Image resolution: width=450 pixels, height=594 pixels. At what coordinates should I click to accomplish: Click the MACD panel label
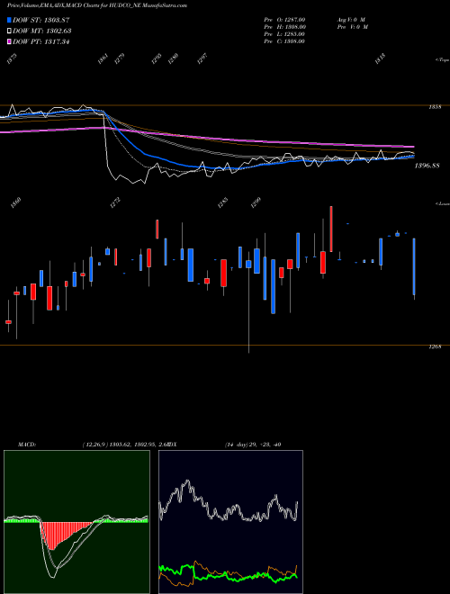point(26,445)
